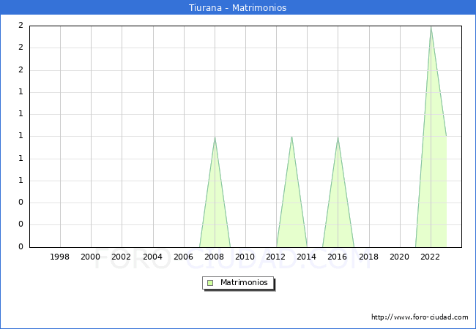Image resolution: width=476 pixels, height=329 pixels.
Task: Click the 2014 x-axis label
Action: click(307, 257)
